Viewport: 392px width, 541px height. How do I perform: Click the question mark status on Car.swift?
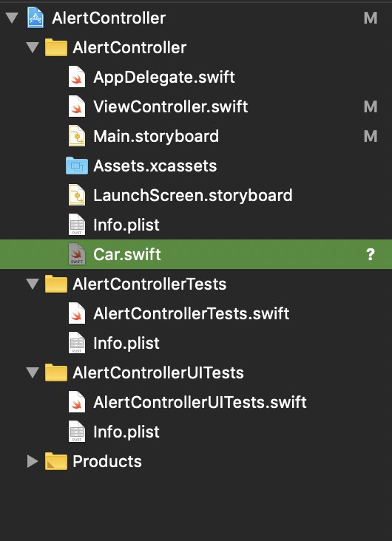[x=371, y=255]
